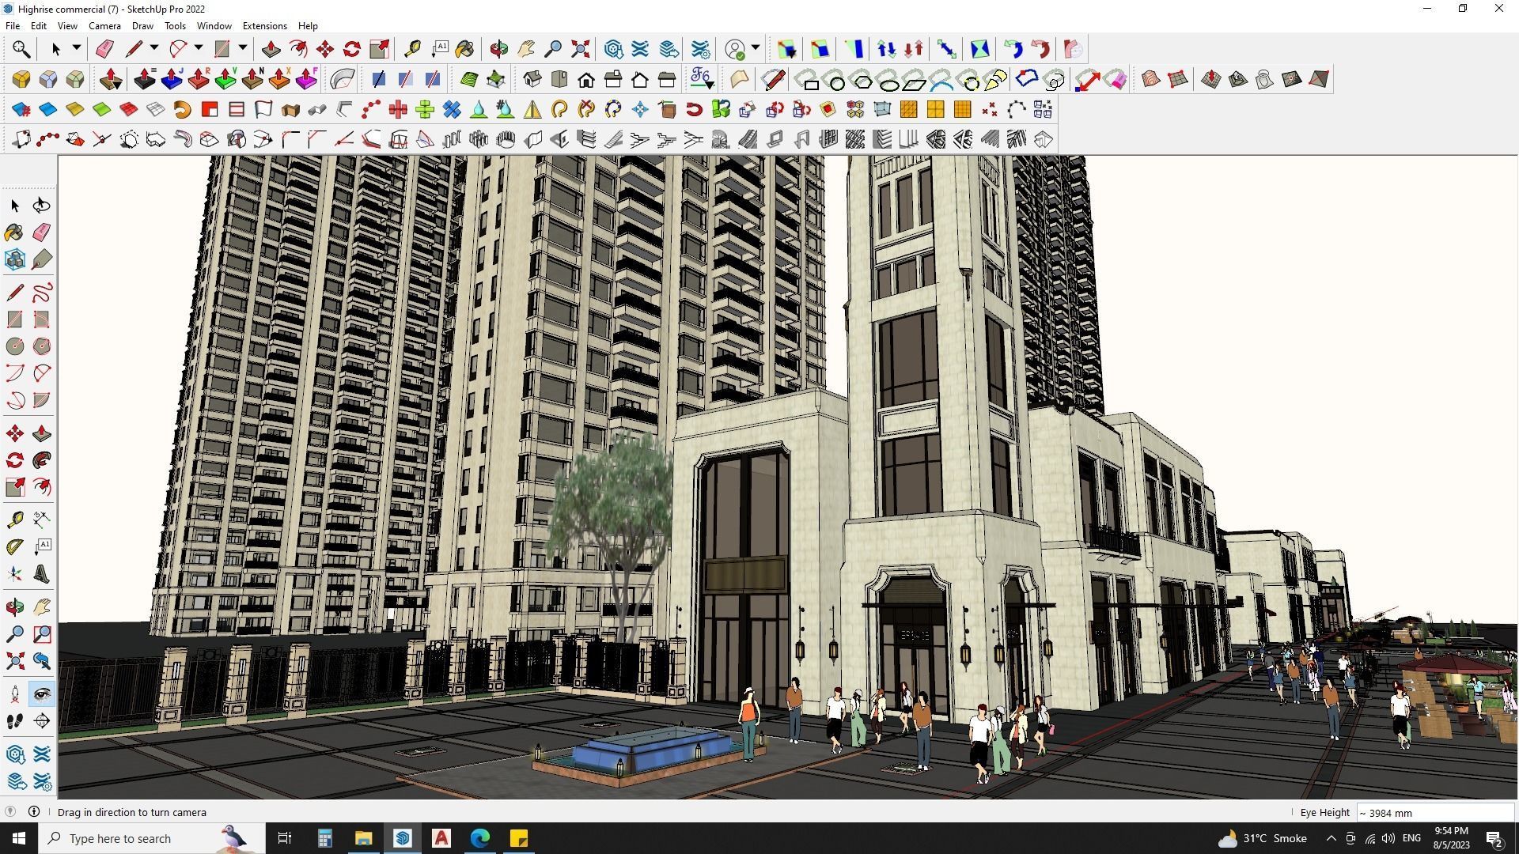Open the Tools menu
Screen dimensions: 1519x854
click(x=175, y=26)
